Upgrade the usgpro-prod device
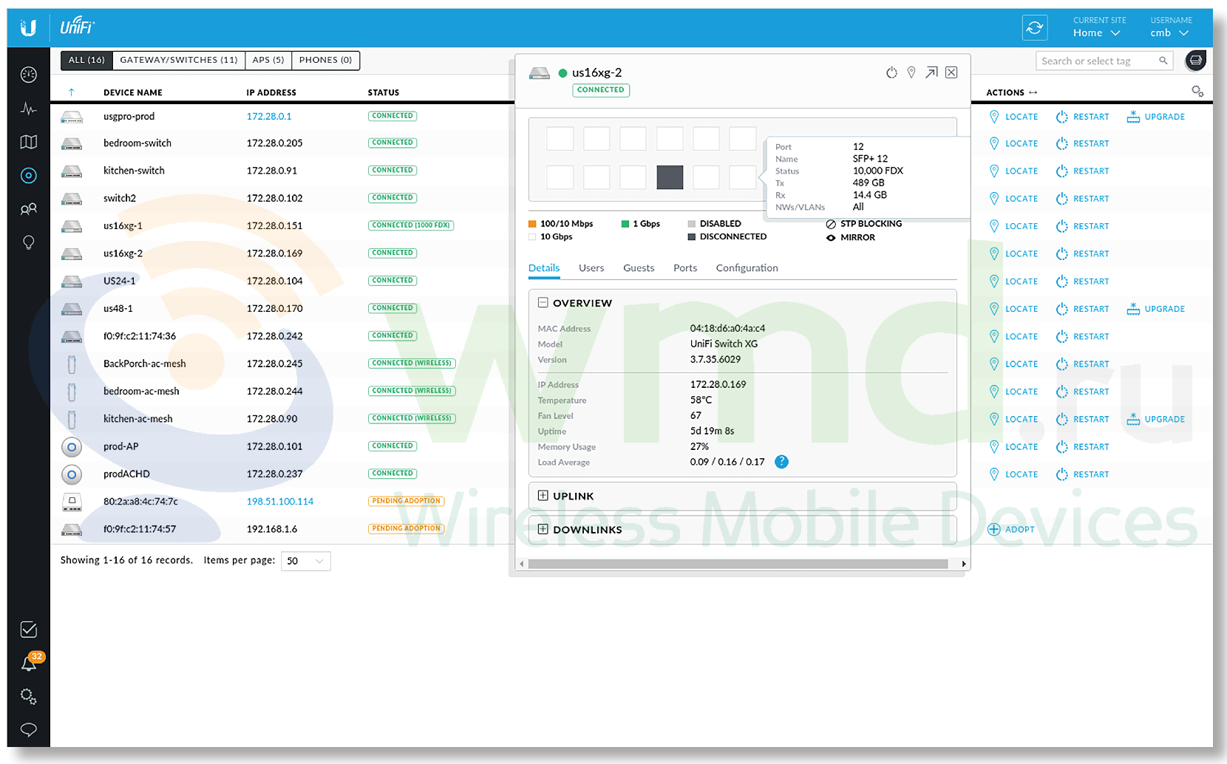 coord(1156,117)
